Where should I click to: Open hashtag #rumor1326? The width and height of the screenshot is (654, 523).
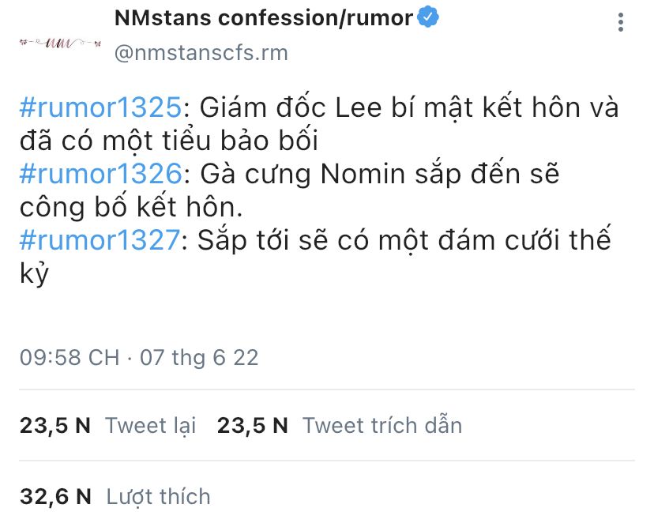click(x=101, y=174)
